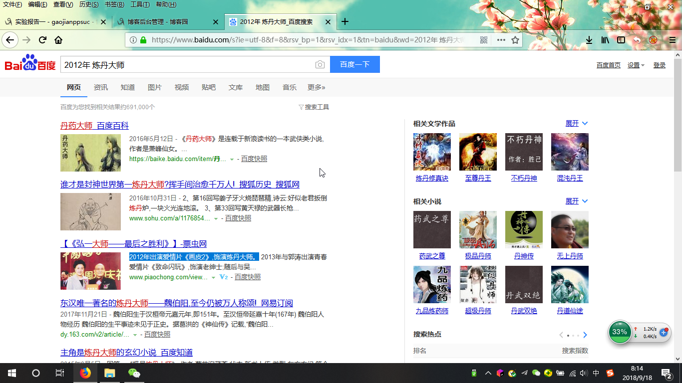
Task: Show hidden system tray icons
Action: coord(488,373)
